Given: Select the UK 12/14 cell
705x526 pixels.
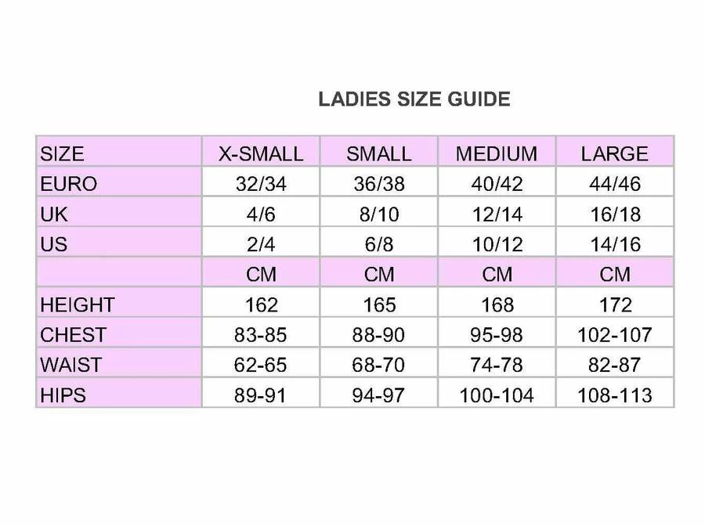Looking at the screenshot, I should point(497,214).
